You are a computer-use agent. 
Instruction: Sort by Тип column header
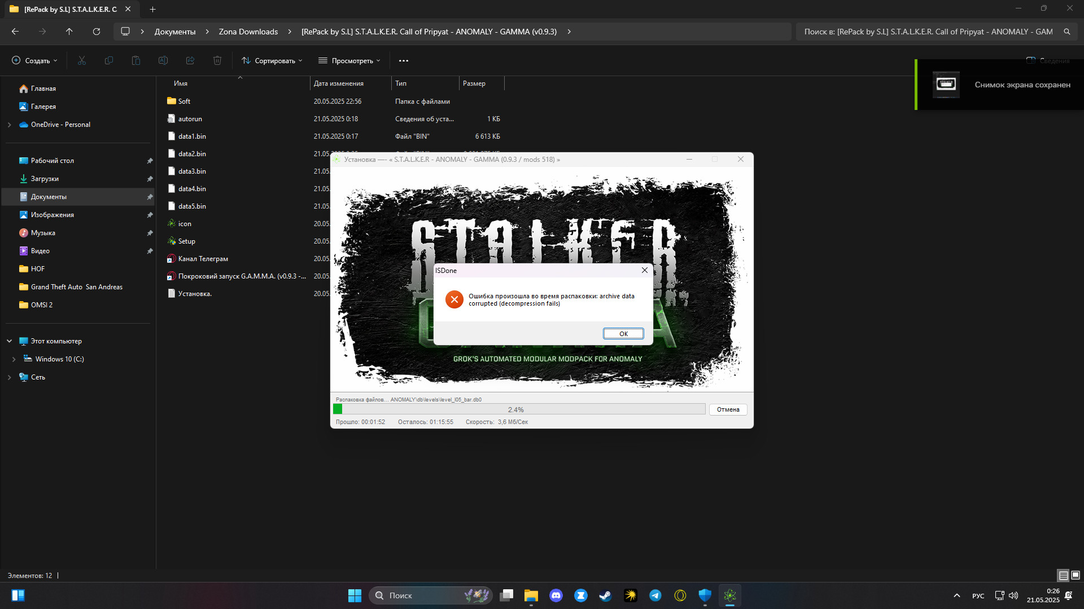[425, 83]
